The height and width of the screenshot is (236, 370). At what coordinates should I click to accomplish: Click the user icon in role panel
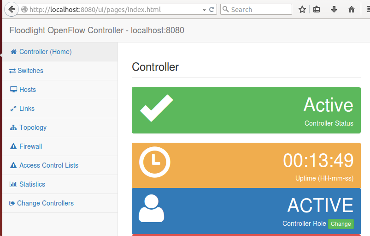coord(151,208)
